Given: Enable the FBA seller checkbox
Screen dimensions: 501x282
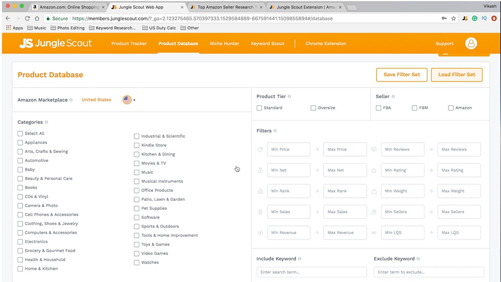Looking at the screenshot, I should (378, 108).
